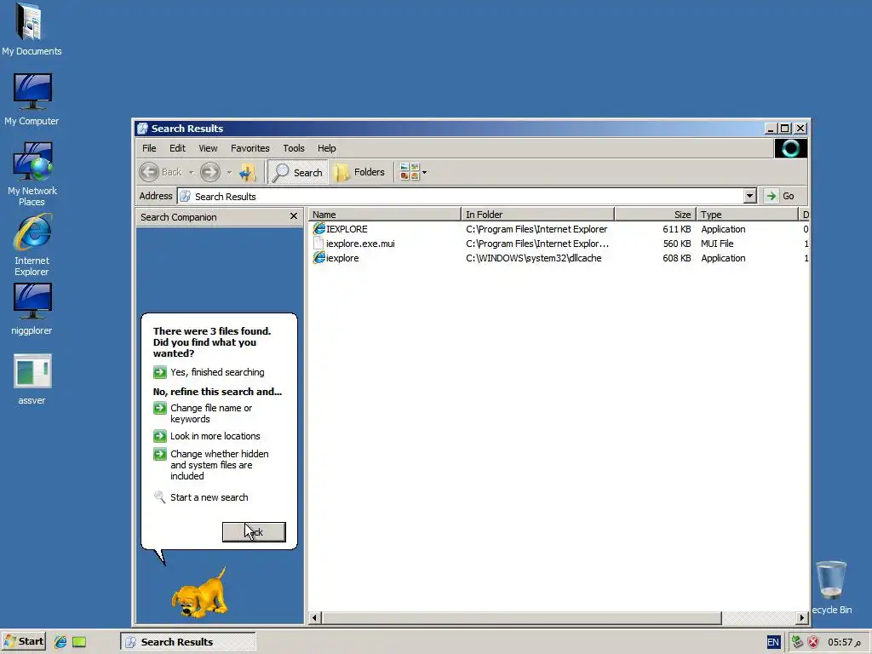Viewport: 872px width, 654px height.
Task: Click the MUI File type cell
Action: [x=717, y=244]
